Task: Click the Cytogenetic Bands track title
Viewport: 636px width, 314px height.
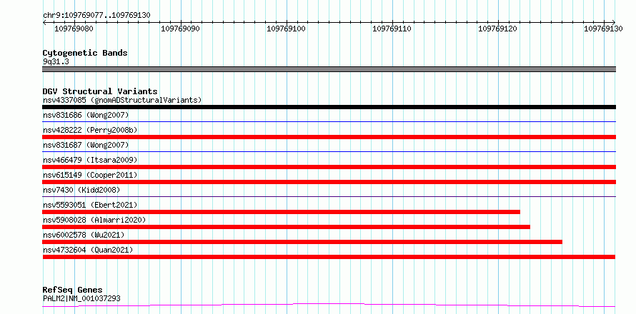Action: (x=85, y=53)
